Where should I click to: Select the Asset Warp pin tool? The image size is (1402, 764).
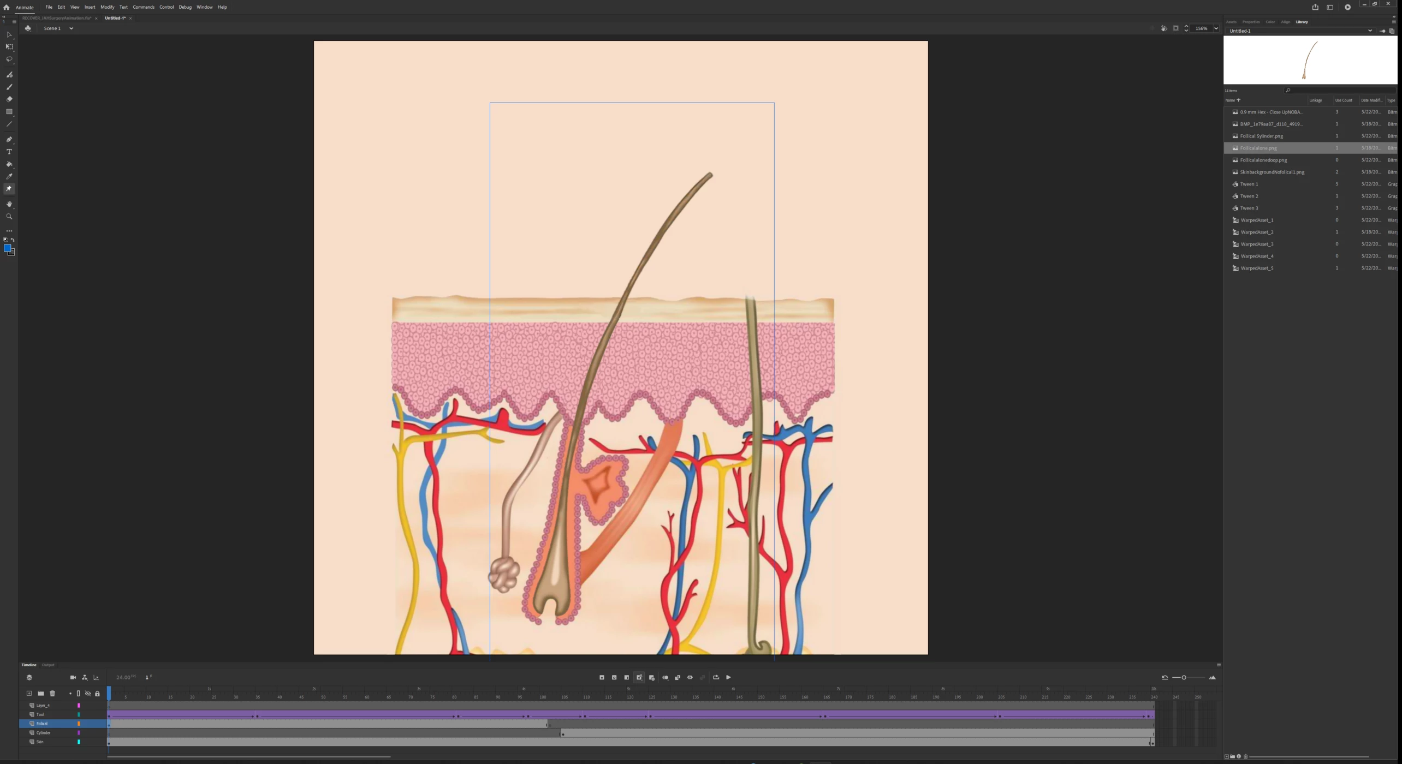9,189
